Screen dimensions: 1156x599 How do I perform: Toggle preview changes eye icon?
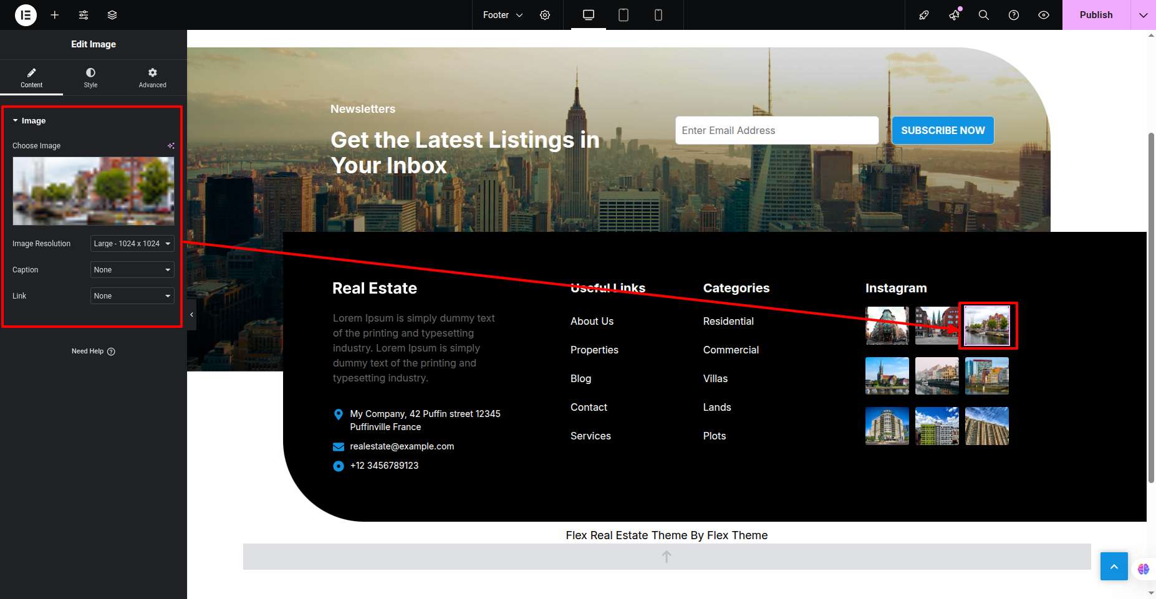pos(1044,15)
